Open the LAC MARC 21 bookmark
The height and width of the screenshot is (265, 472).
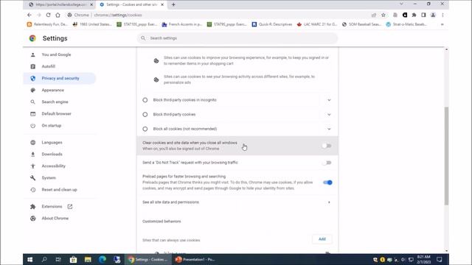[317, 24]
